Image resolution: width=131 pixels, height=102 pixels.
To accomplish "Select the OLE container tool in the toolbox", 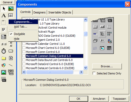I will tap(4, 79).
